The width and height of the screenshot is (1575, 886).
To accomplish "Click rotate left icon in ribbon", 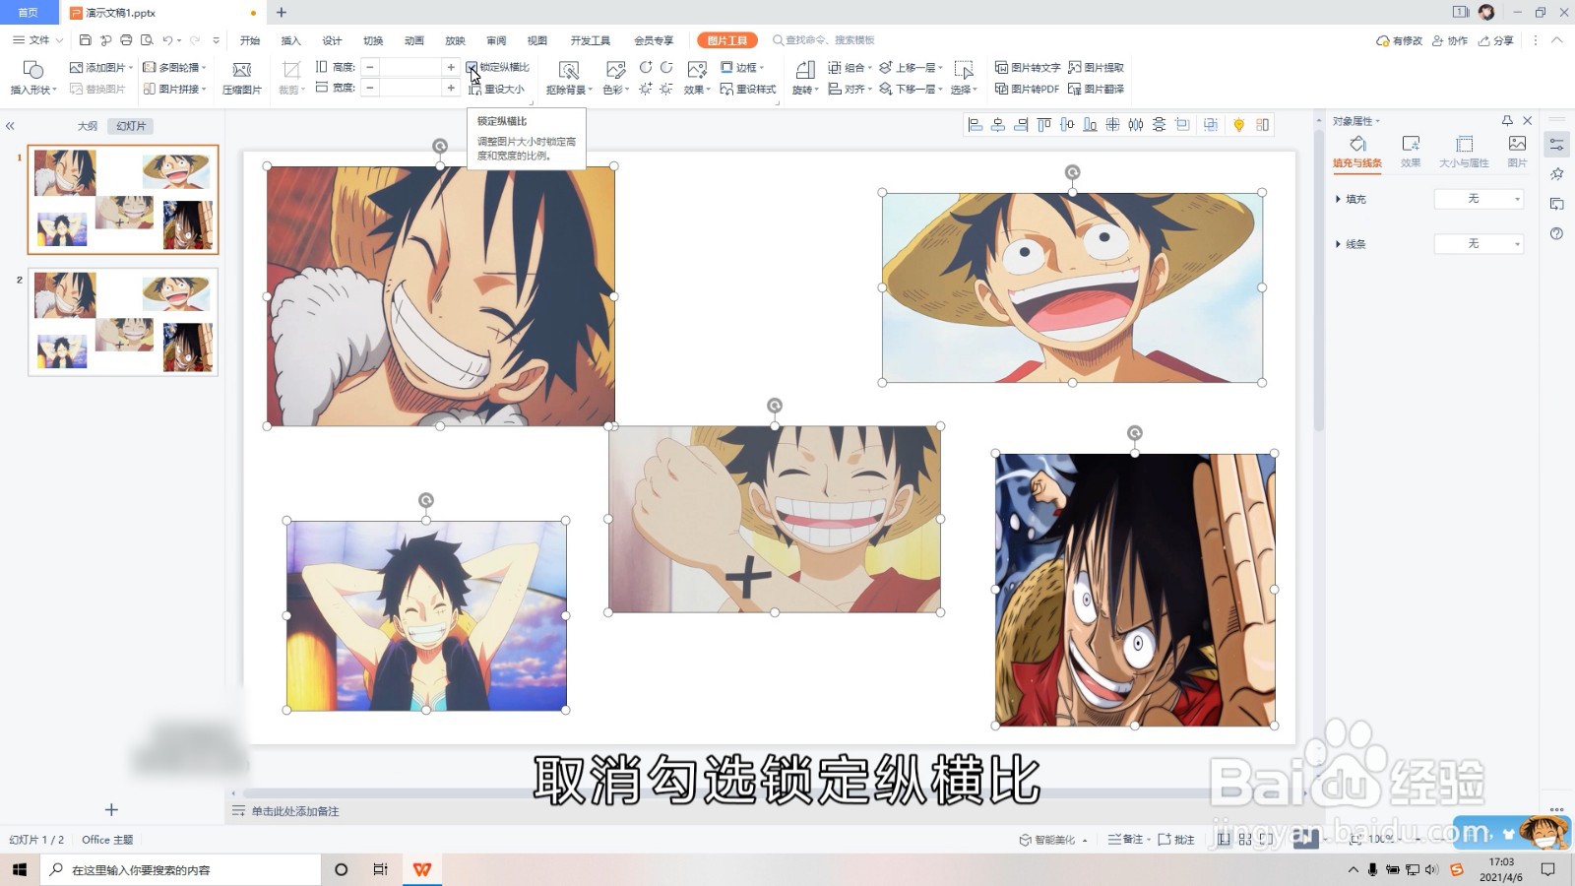I will tap(646, 67).
